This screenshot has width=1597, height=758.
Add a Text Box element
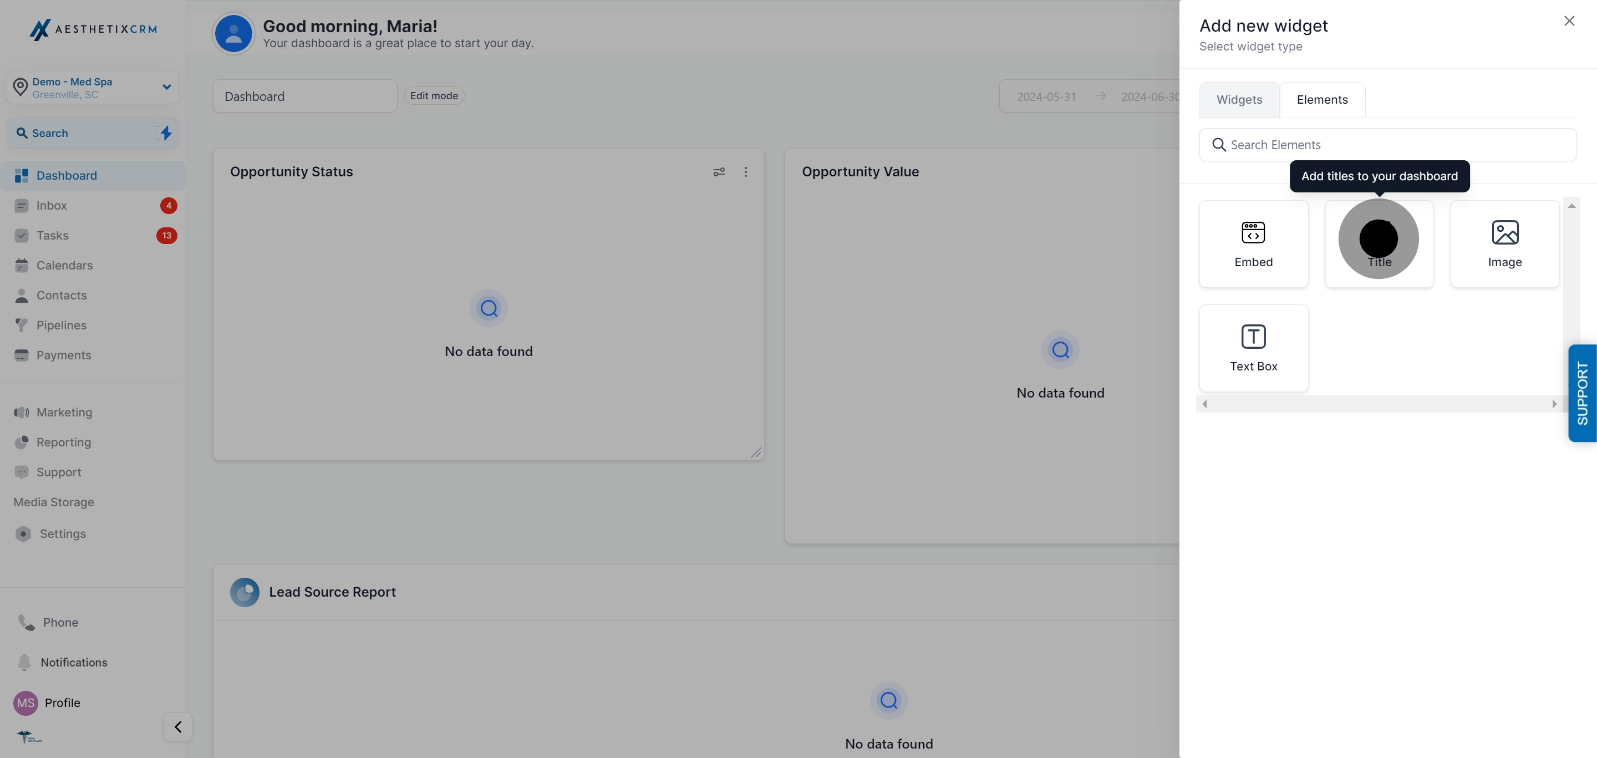pyautogui.click(x=1254, y=348)
